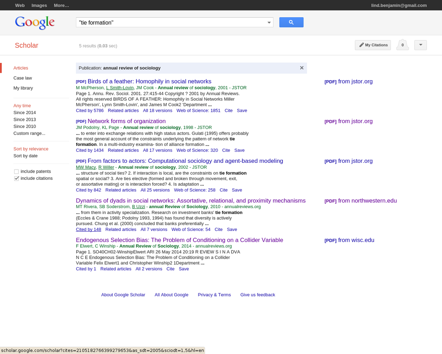View Cited by 842 citations
The image size is (442, 354).
[x=88, y=190]
